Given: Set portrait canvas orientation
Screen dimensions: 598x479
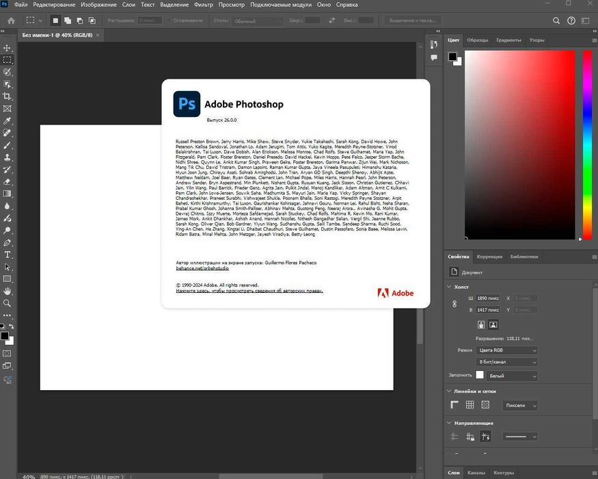Looking at the screenshot, I should click(481, 324).
